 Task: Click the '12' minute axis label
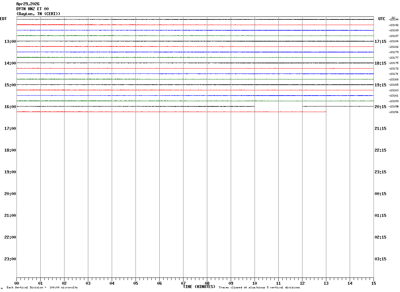[302, 283]
